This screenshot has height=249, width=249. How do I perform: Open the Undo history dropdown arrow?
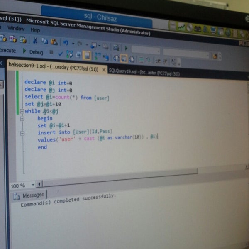pyautogui.click(x=73, y=44)
